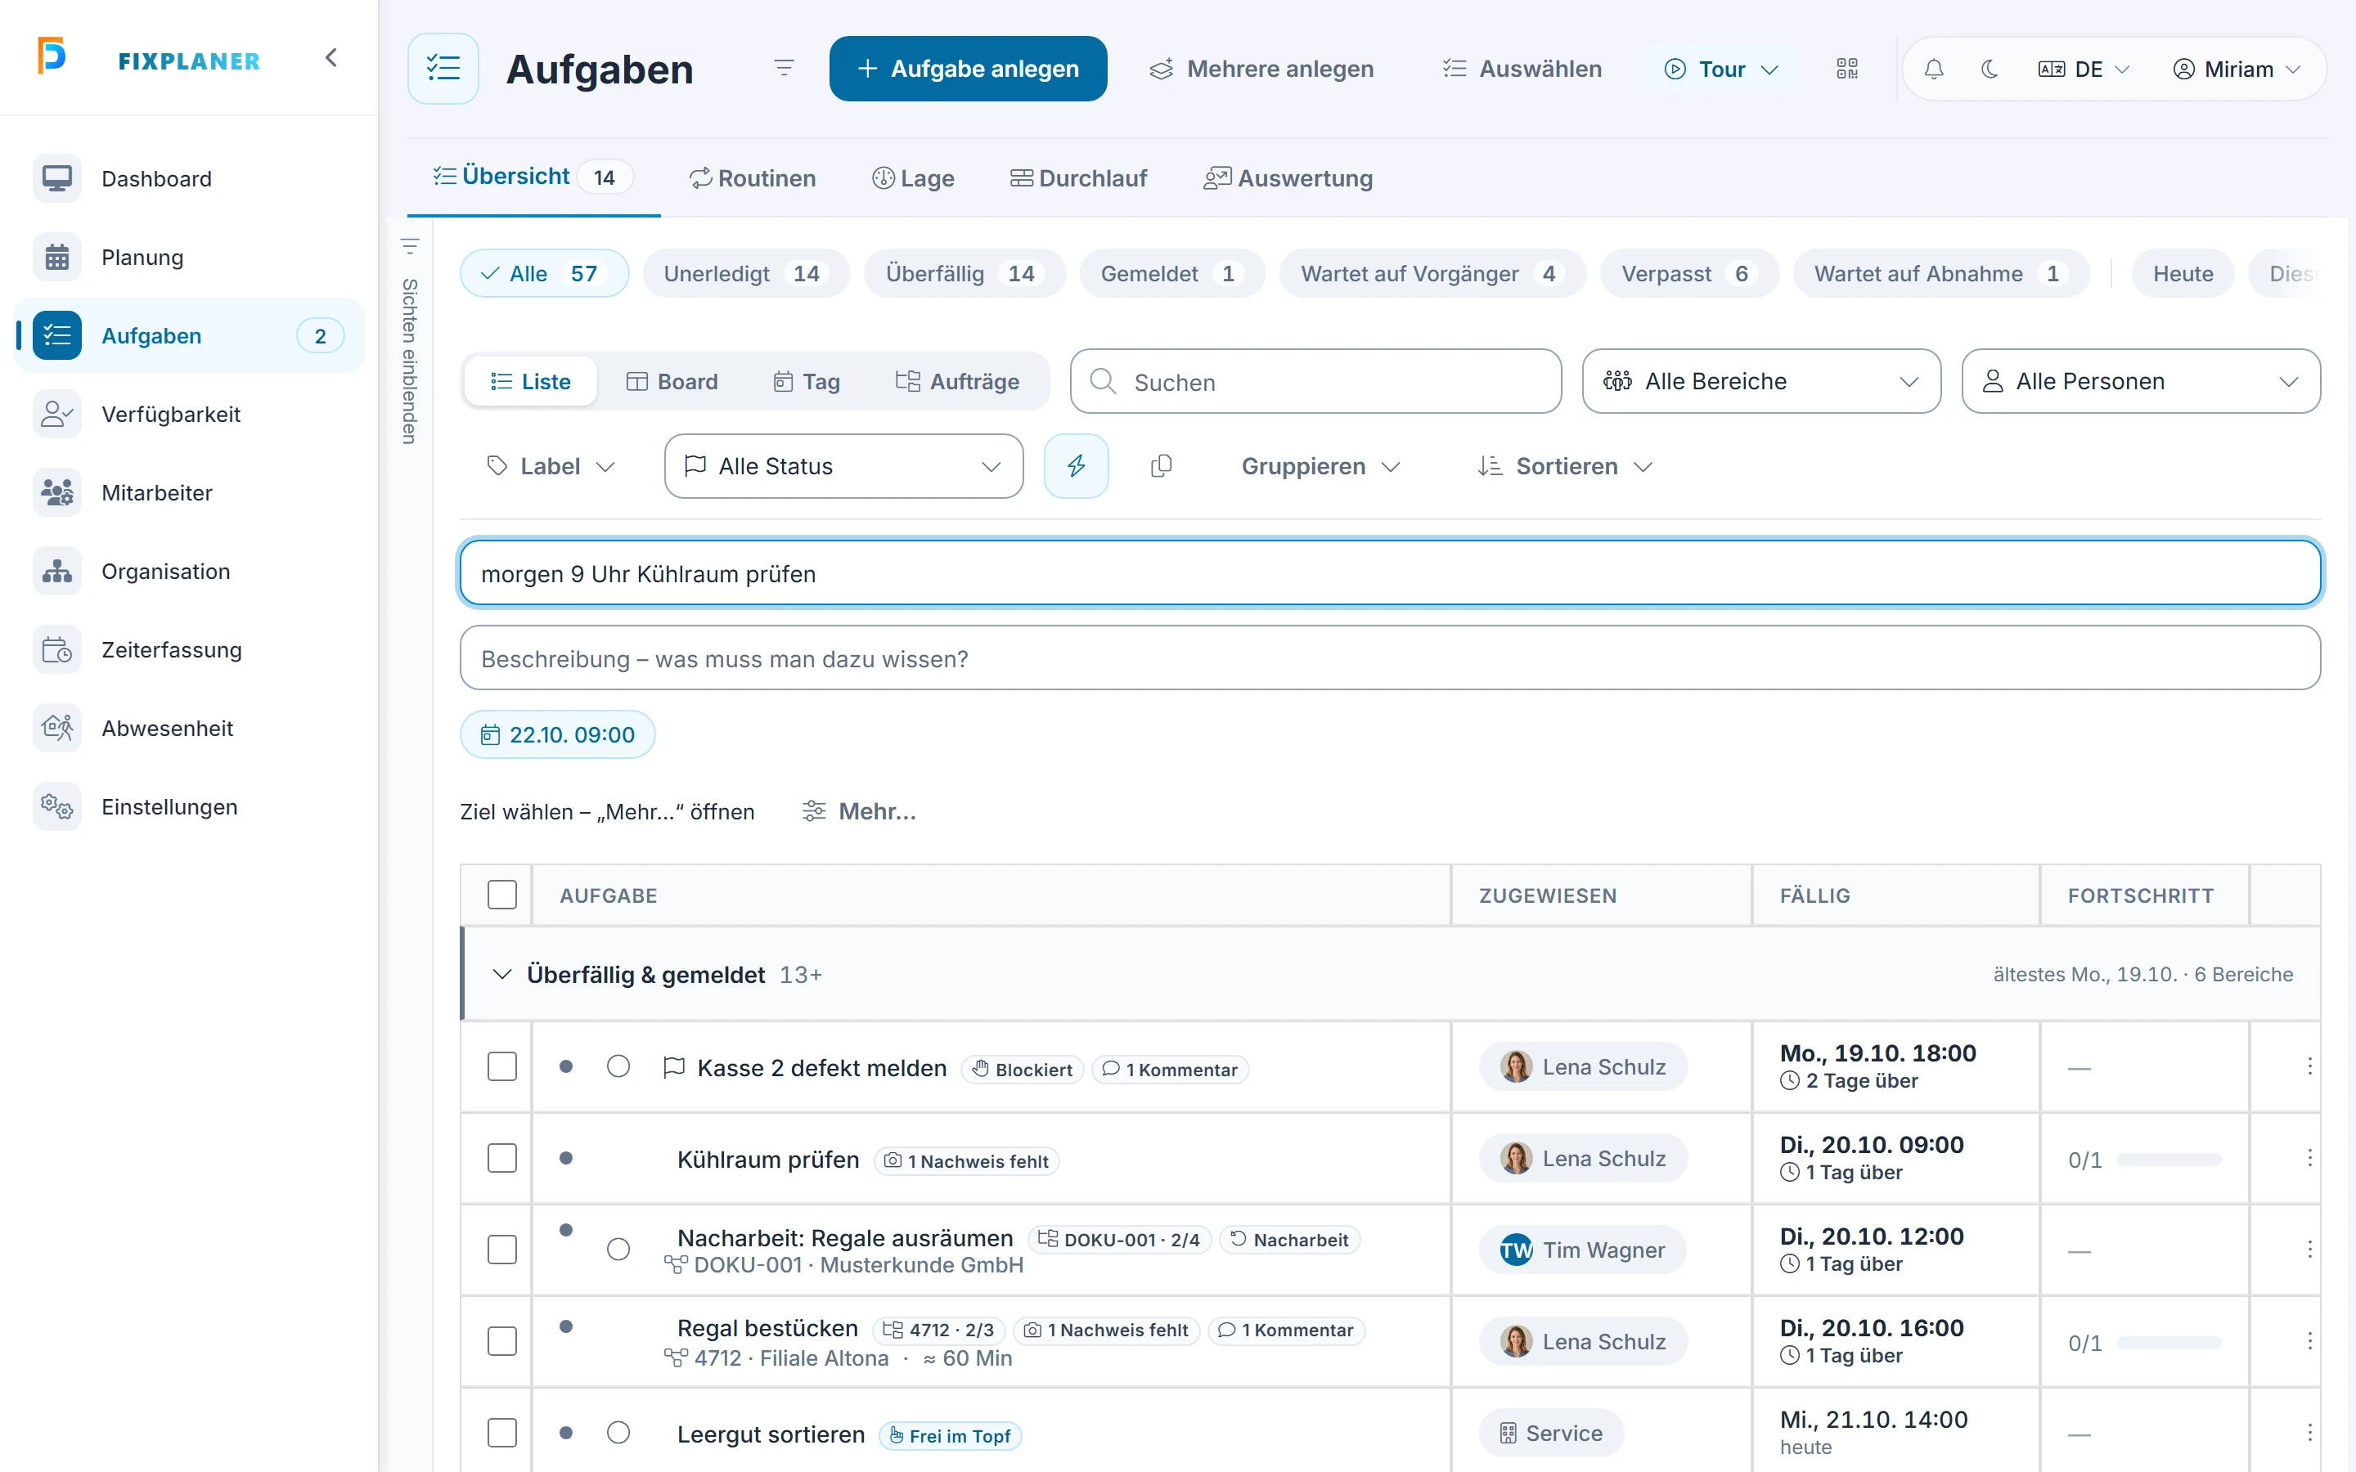Open Dashboard in sidebar
This screenshot has width=2356, height=1472.
point(189,178)
